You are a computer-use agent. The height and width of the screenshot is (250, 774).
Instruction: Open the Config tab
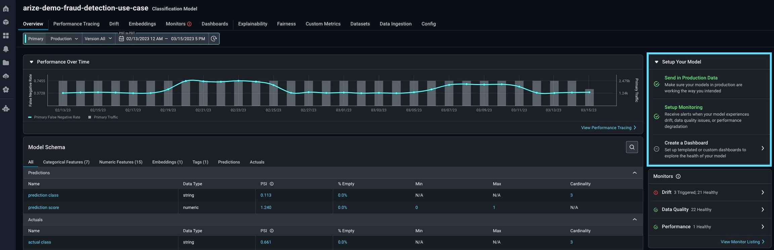coord(428,24)
